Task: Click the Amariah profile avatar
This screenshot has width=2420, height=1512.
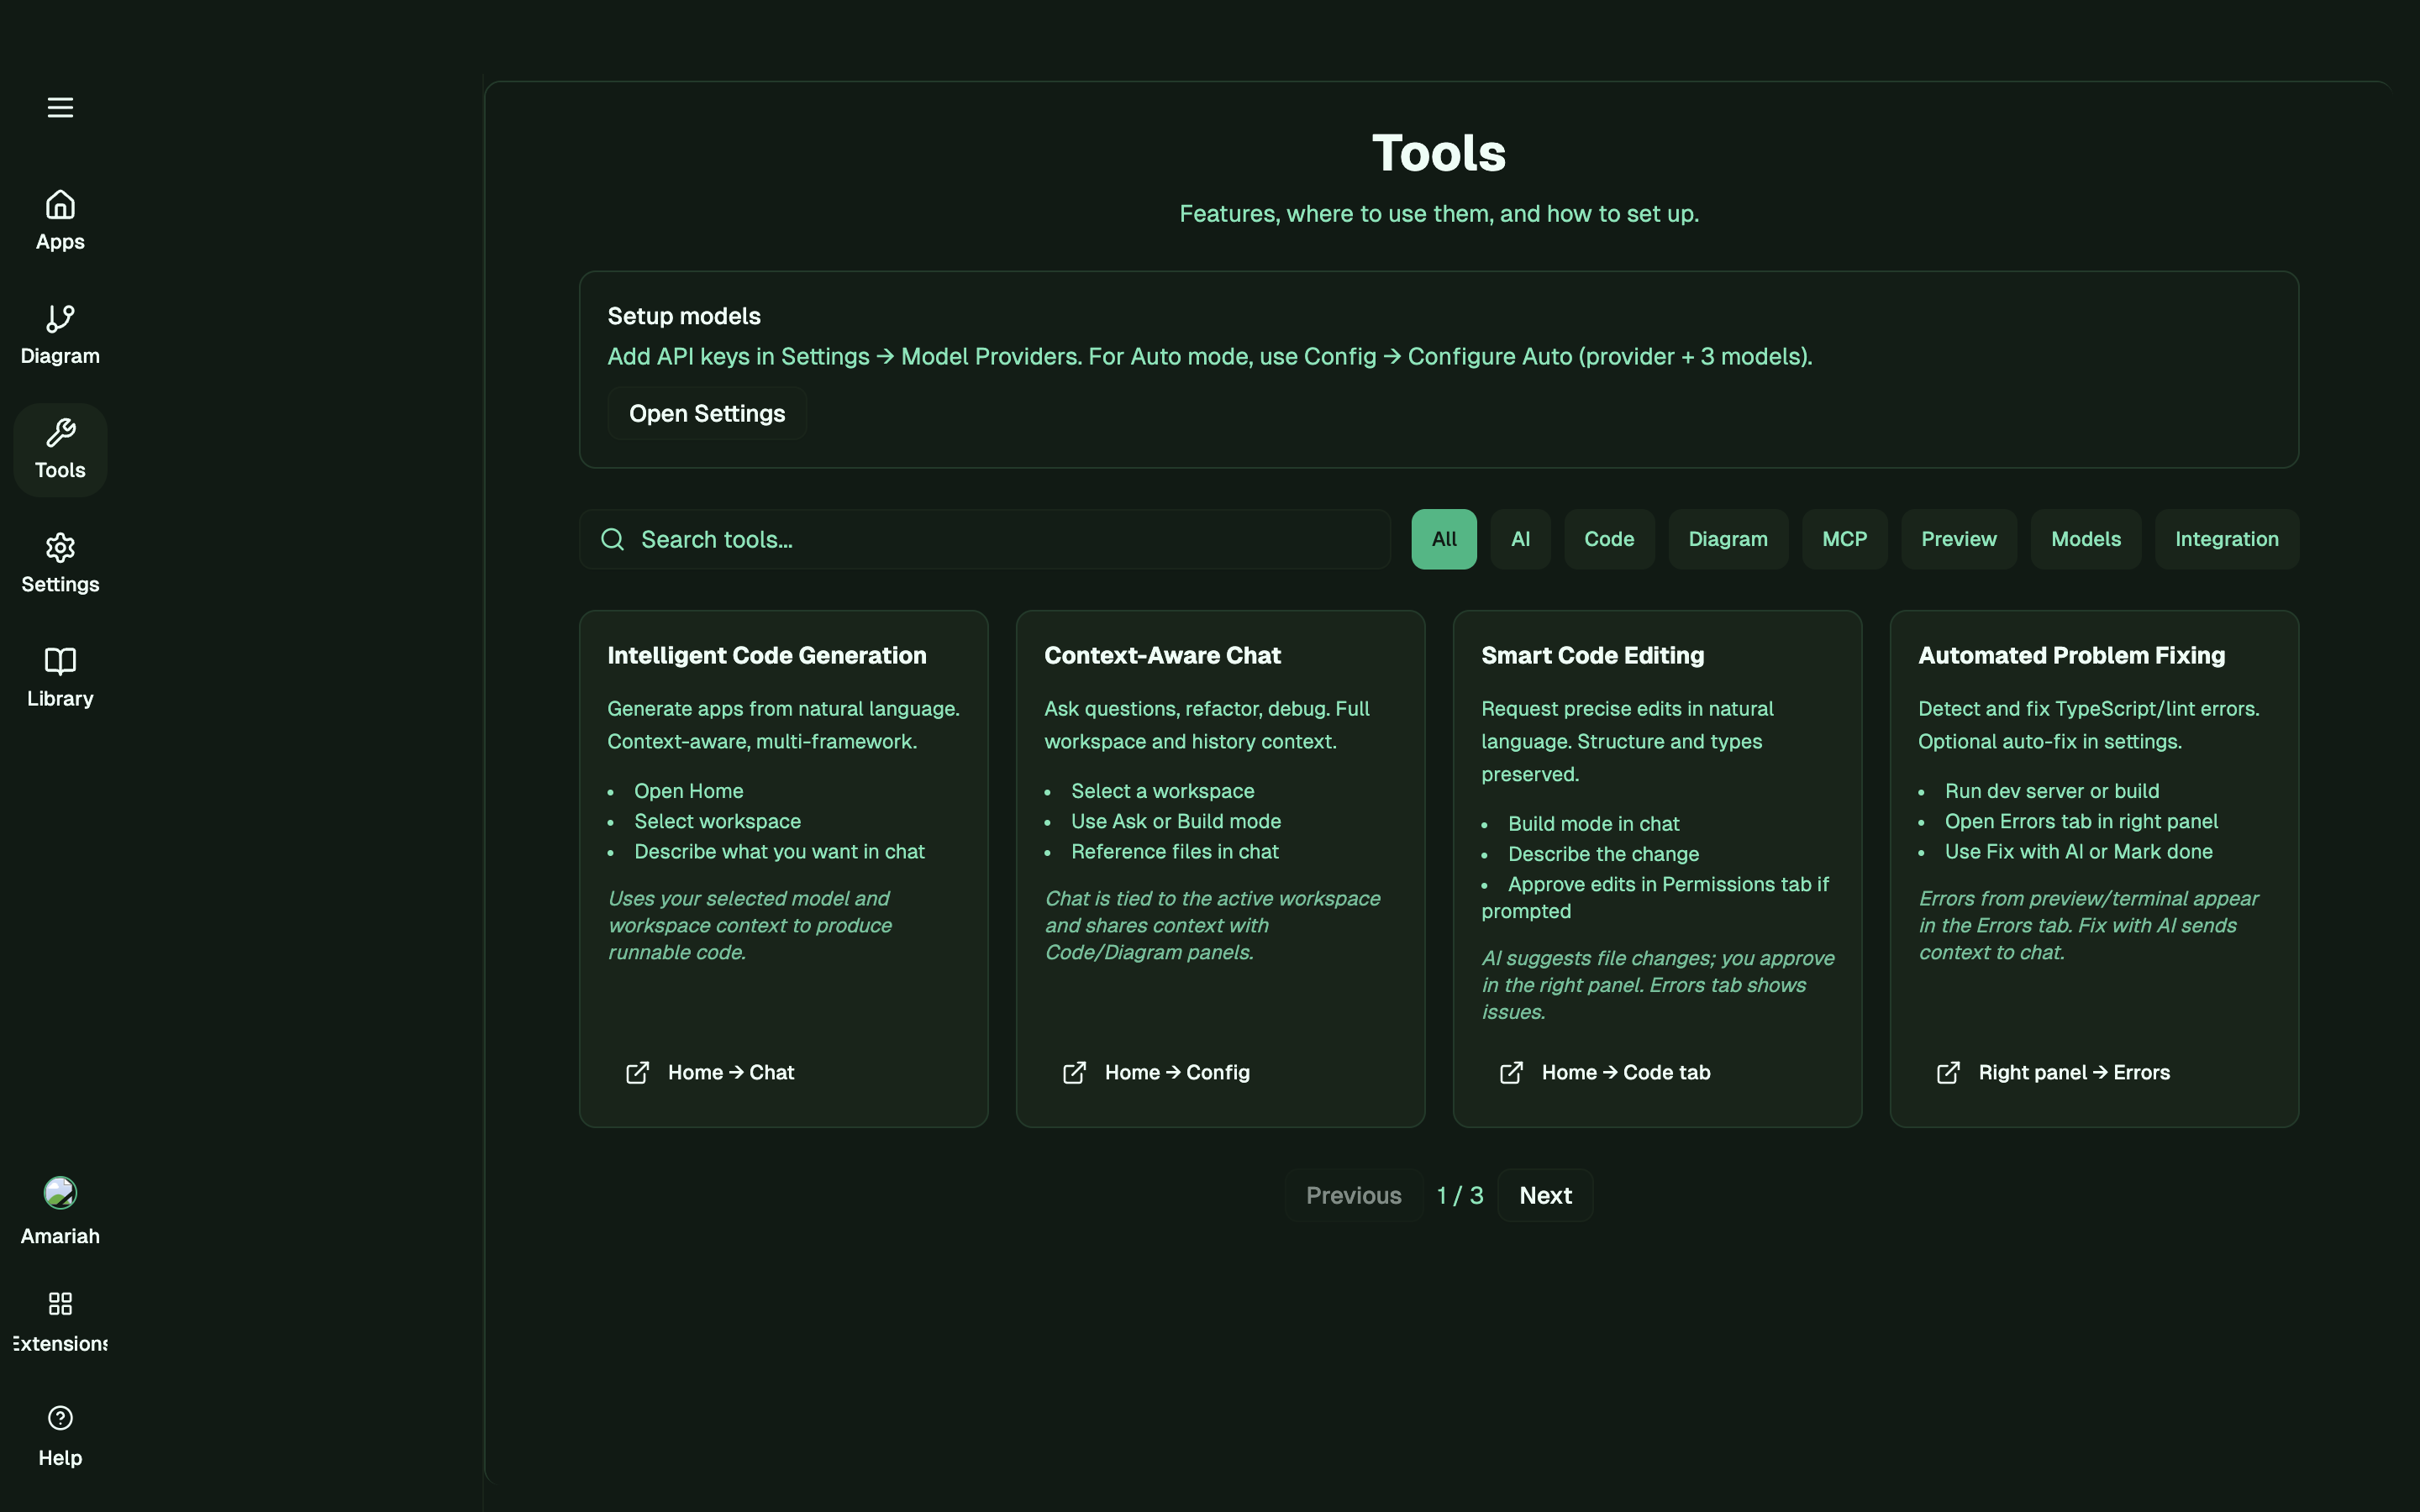Action: 59,1192
